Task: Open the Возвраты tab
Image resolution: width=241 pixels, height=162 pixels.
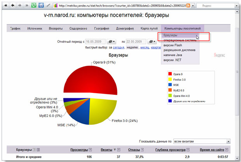Action: (x=56, y=28)
